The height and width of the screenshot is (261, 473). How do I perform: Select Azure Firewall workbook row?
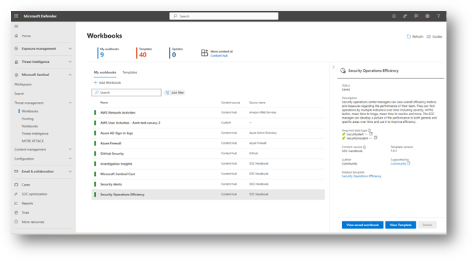tap(208, 143)
